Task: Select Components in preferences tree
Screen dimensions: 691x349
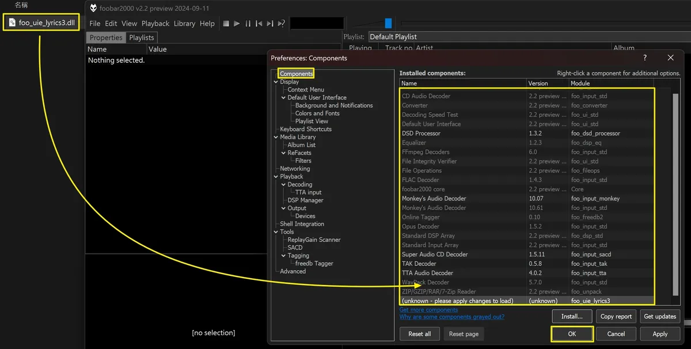Action: [x=297, y=74]
